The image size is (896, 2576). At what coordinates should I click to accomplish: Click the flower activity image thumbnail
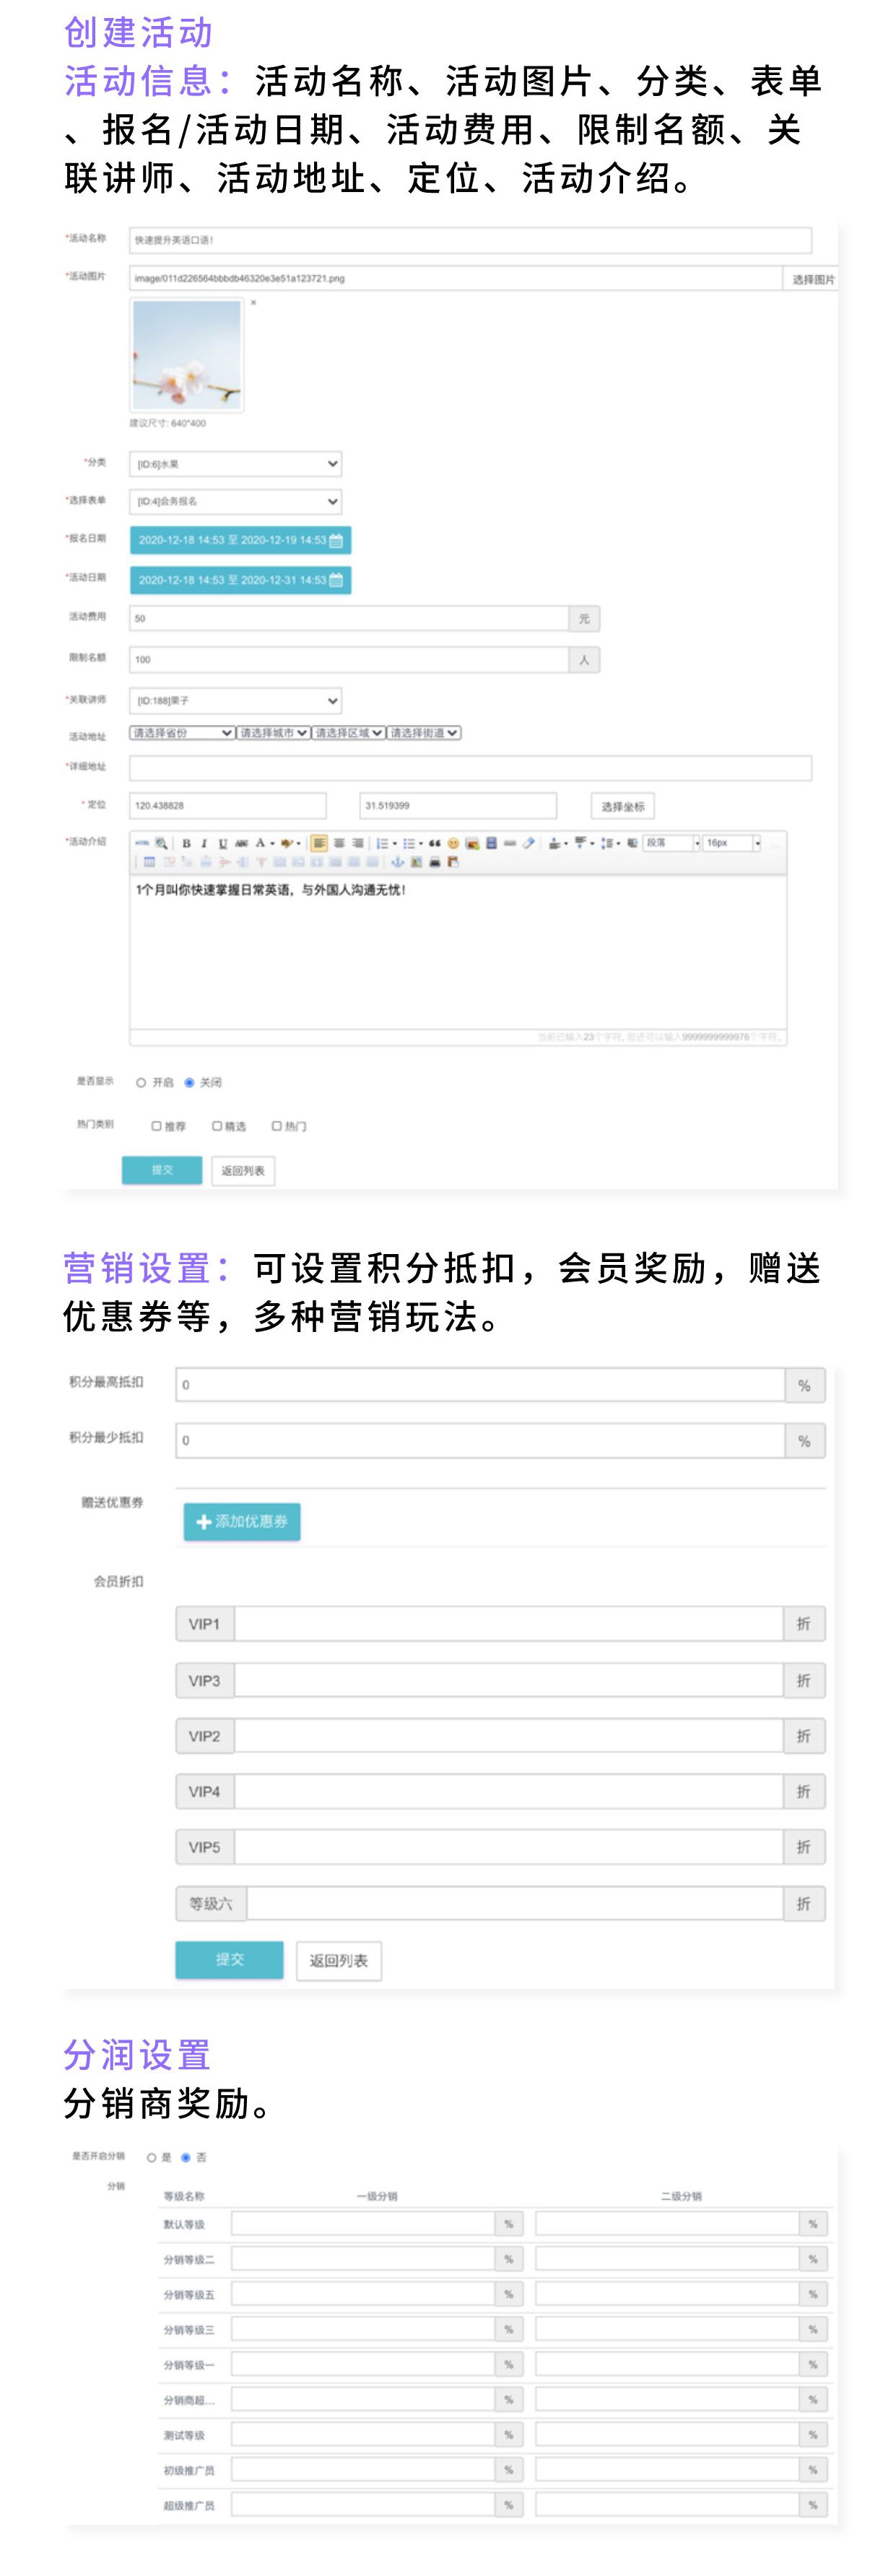(x=187, y=355)
